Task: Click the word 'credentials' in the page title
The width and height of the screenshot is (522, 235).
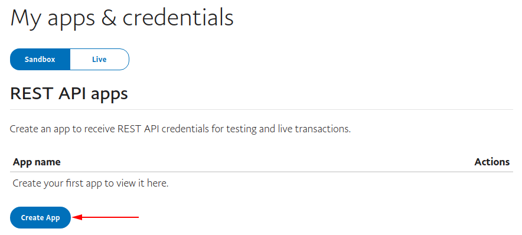Action: point(178,17)
